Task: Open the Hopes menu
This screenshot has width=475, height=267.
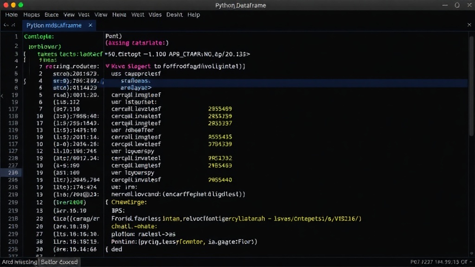Action: point(32,14)
